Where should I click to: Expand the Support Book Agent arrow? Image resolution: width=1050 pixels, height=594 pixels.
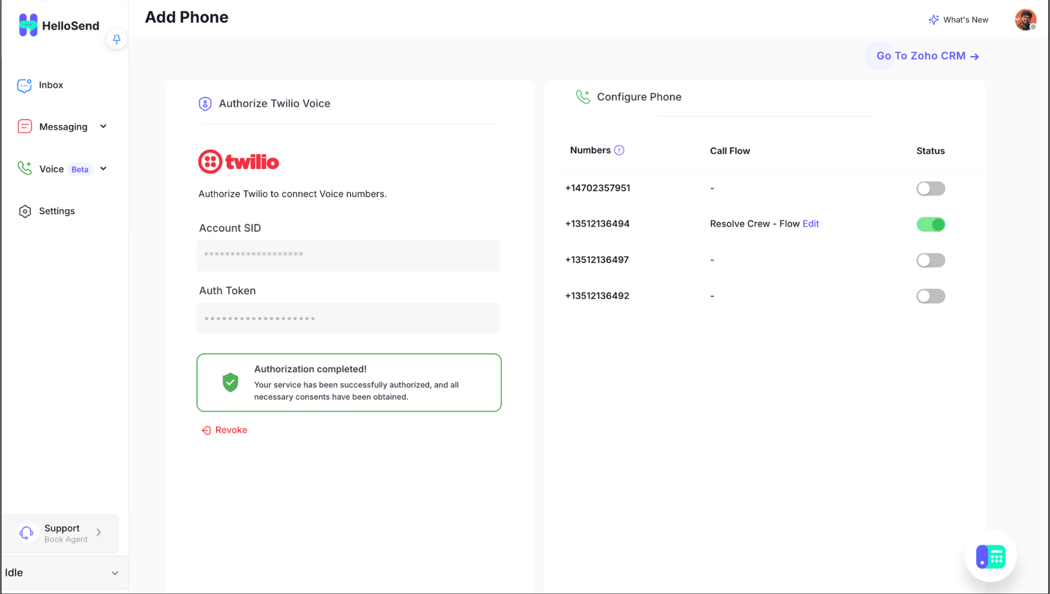(99, 532)
